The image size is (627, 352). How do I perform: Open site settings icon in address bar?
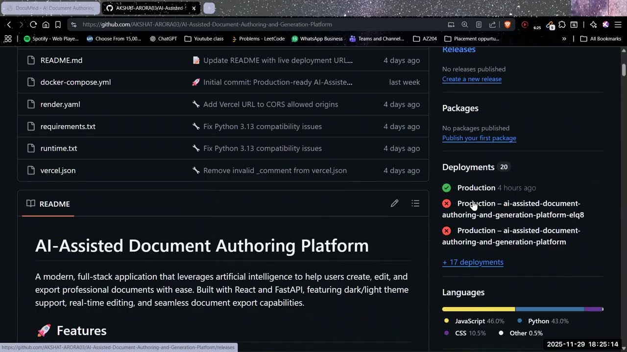click(73, 24)
